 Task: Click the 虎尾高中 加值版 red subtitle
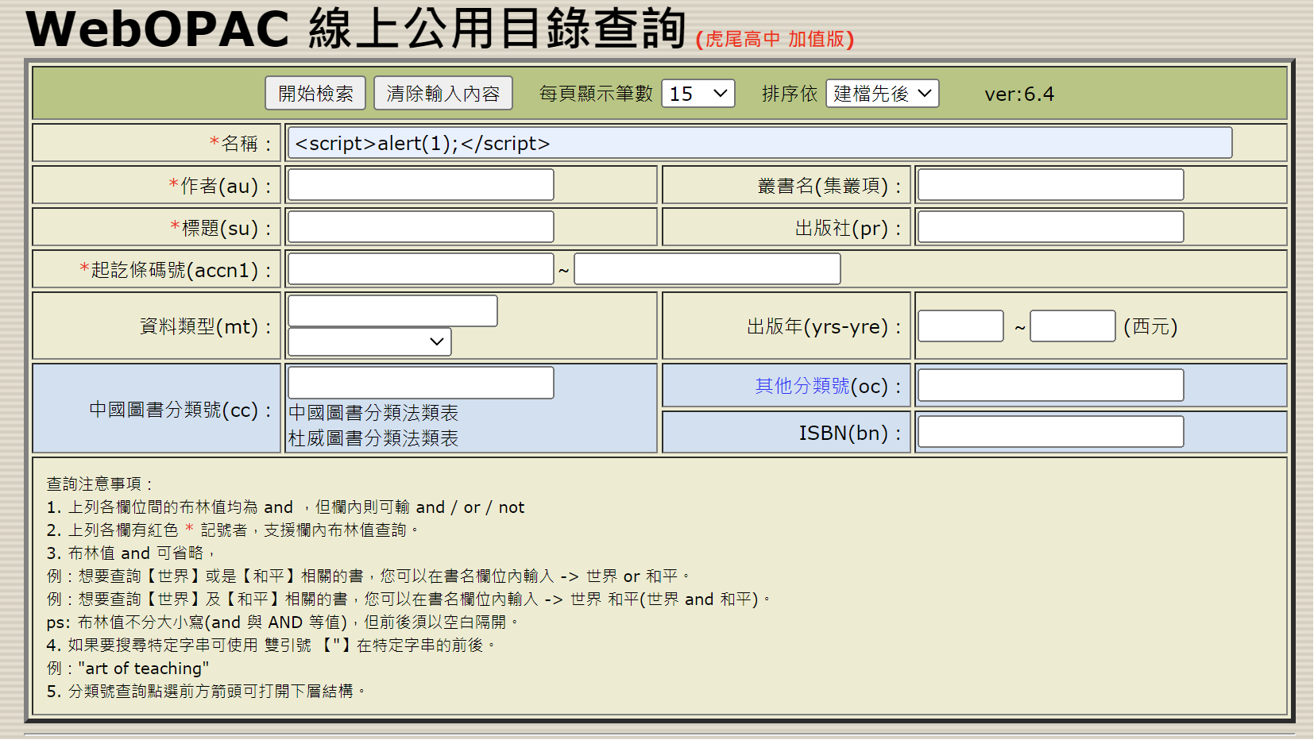click(x=775, y=39)
